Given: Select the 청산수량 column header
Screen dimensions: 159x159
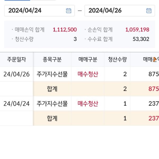Looking at the screenshot, I should [117, 60].
